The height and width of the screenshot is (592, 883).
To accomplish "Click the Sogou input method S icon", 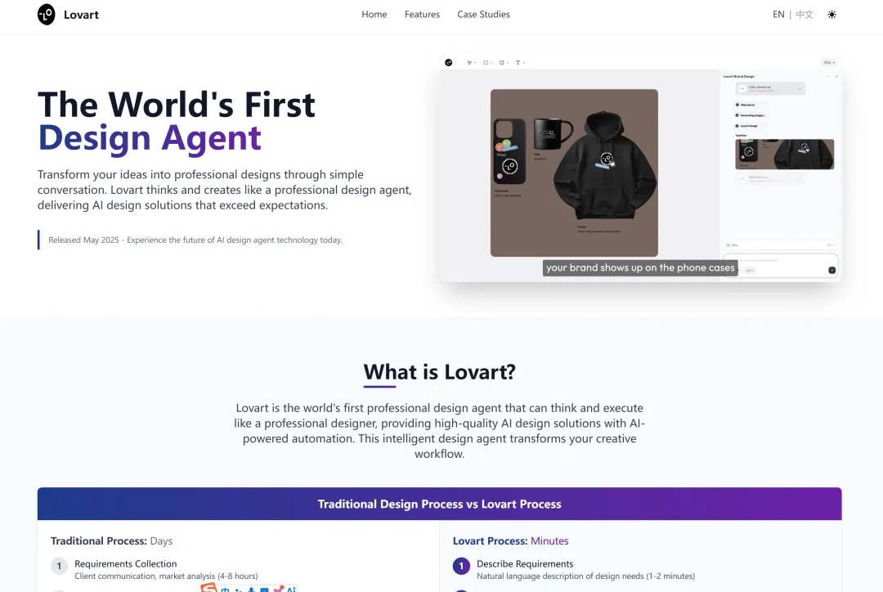I will [208, 588].
